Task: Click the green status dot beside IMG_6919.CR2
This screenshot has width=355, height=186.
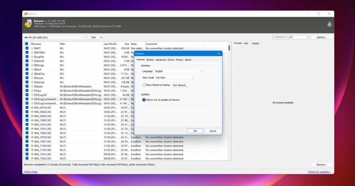Action: [32, 108]
